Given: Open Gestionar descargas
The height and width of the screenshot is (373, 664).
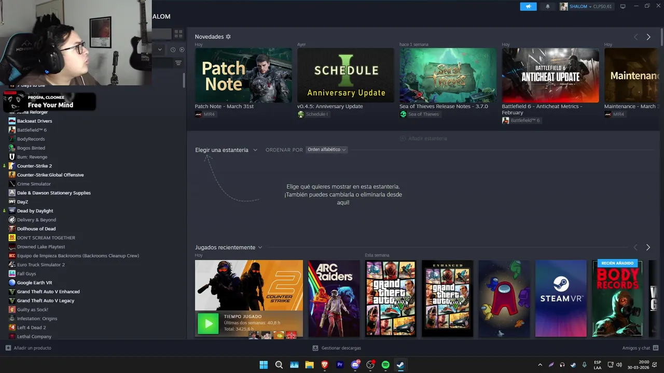Looking at the screenshot, I should click(x=337, y=348).
